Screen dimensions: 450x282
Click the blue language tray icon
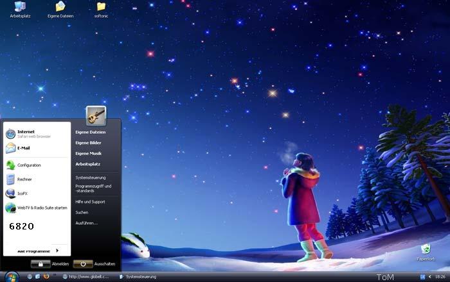[422, 277]
